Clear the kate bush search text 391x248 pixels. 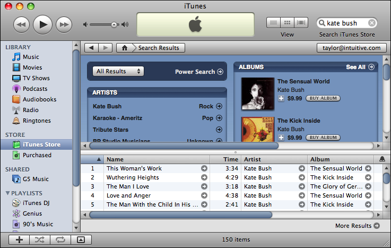pyautogui.click(x=372, y=23)
